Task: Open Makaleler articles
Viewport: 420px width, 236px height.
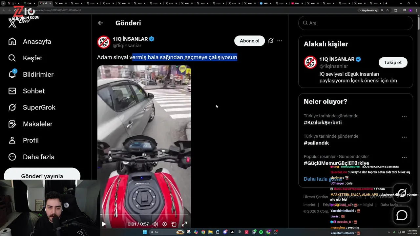Action: click(x=30, y=124)
